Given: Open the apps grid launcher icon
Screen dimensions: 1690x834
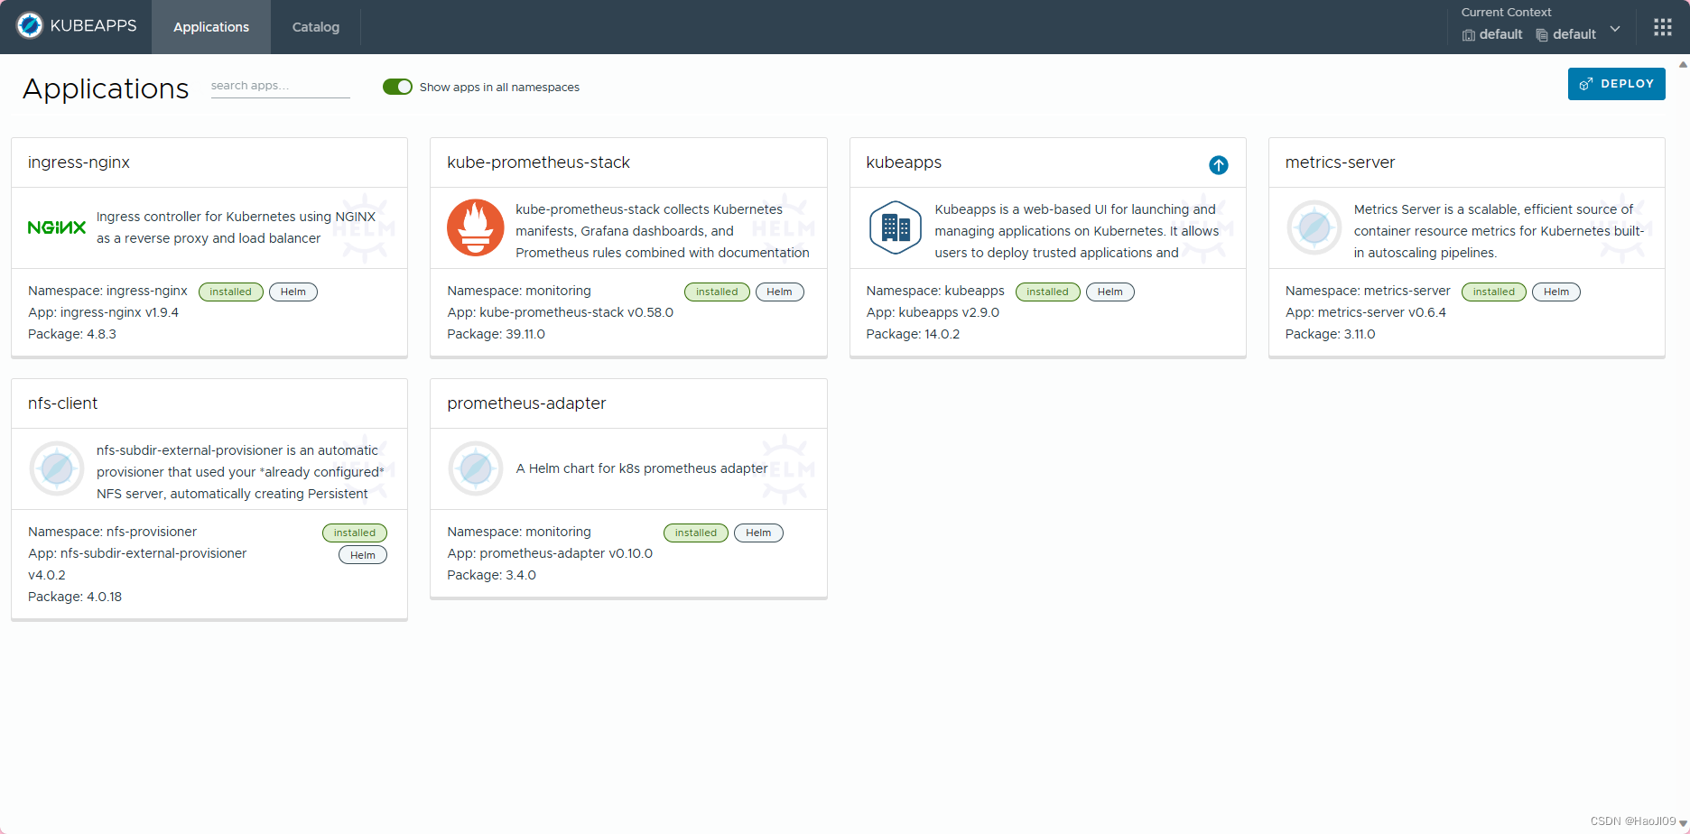Looking at the screenshot, I should [1663, 27].
